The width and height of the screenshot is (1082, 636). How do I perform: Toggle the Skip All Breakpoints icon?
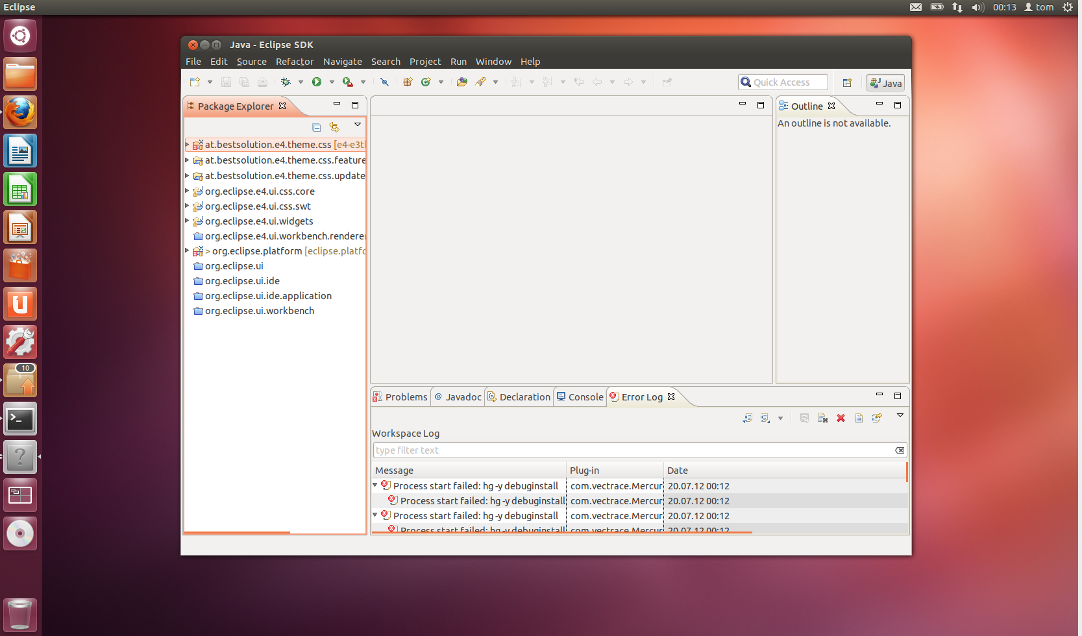coord(384,82)
